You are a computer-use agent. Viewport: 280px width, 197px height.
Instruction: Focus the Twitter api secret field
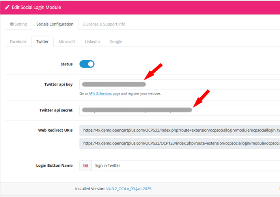pos(180,110)
